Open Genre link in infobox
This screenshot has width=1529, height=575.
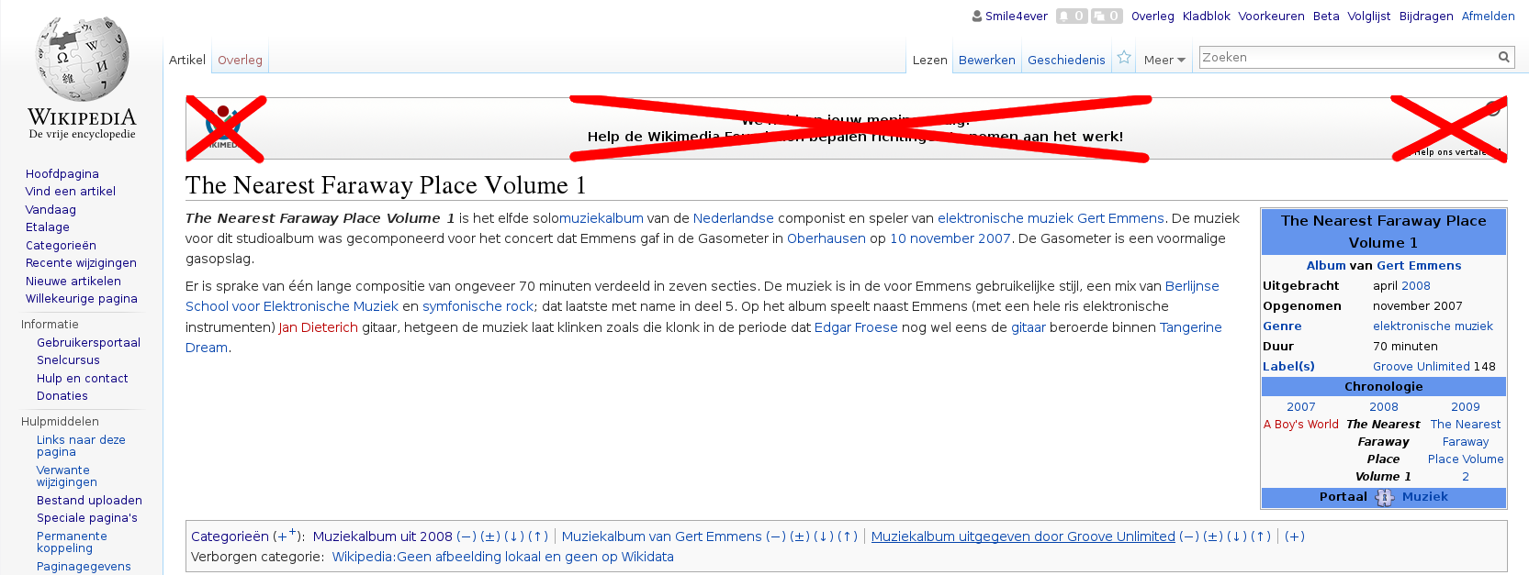1282,326
